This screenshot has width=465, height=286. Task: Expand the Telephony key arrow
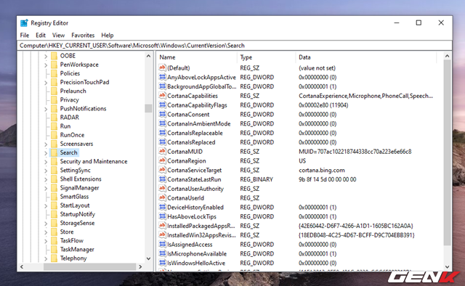tap(46, 258)
